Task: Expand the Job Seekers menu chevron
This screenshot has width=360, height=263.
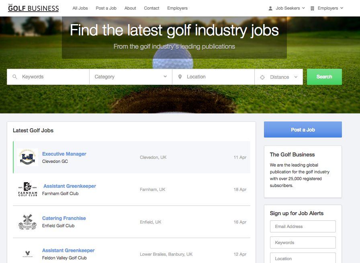Action: 303,8
